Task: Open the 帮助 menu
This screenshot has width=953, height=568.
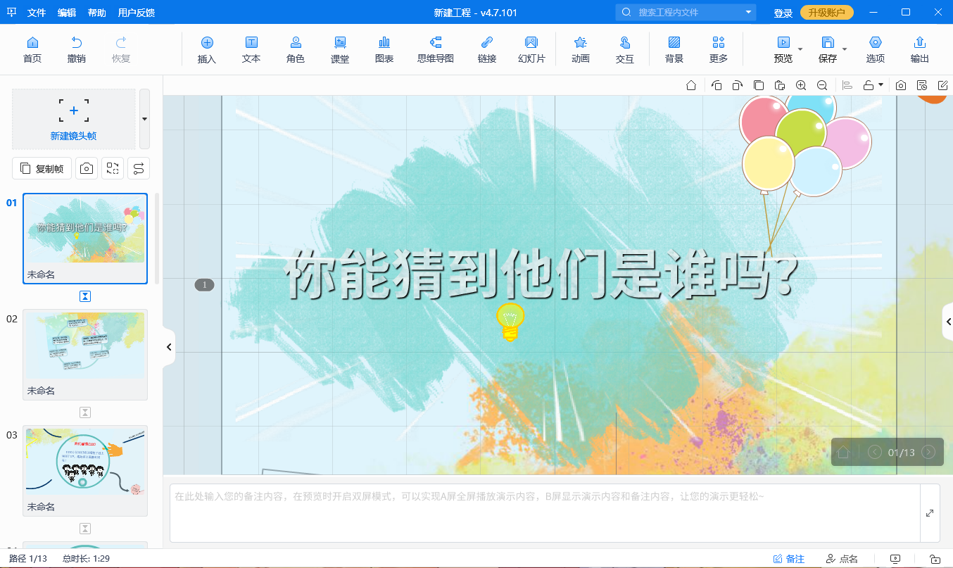Action: click(97, 13)
